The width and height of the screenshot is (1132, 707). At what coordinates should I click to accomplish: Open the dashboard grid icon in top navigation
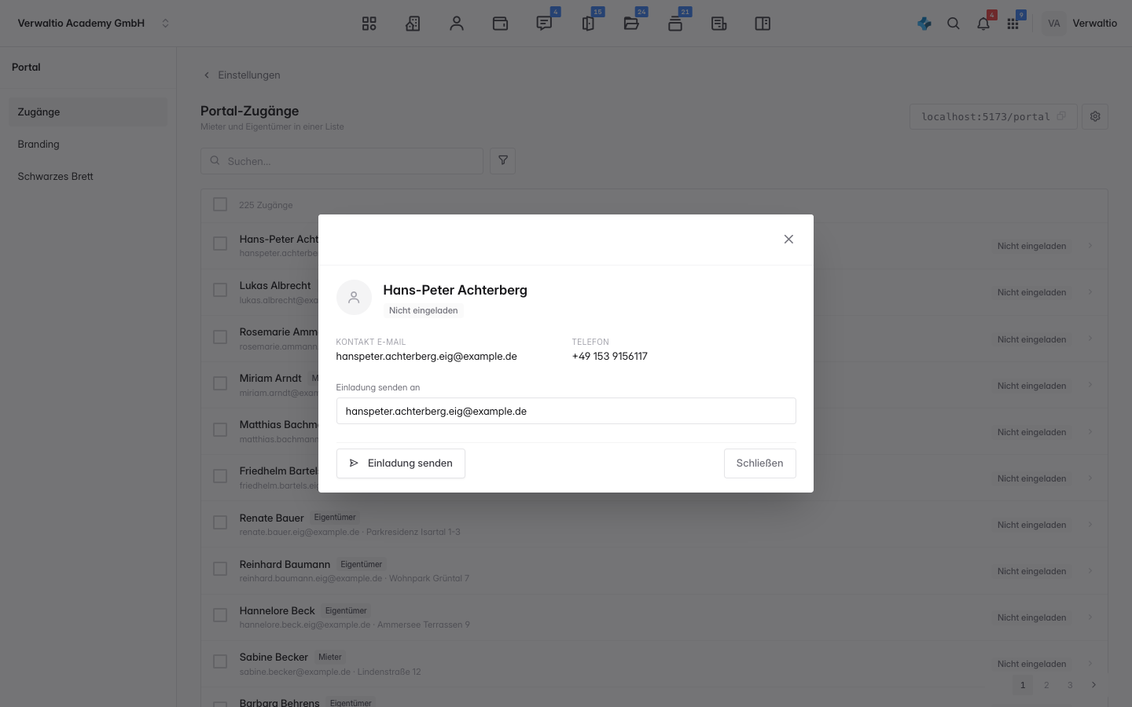(x=369, y=24)
